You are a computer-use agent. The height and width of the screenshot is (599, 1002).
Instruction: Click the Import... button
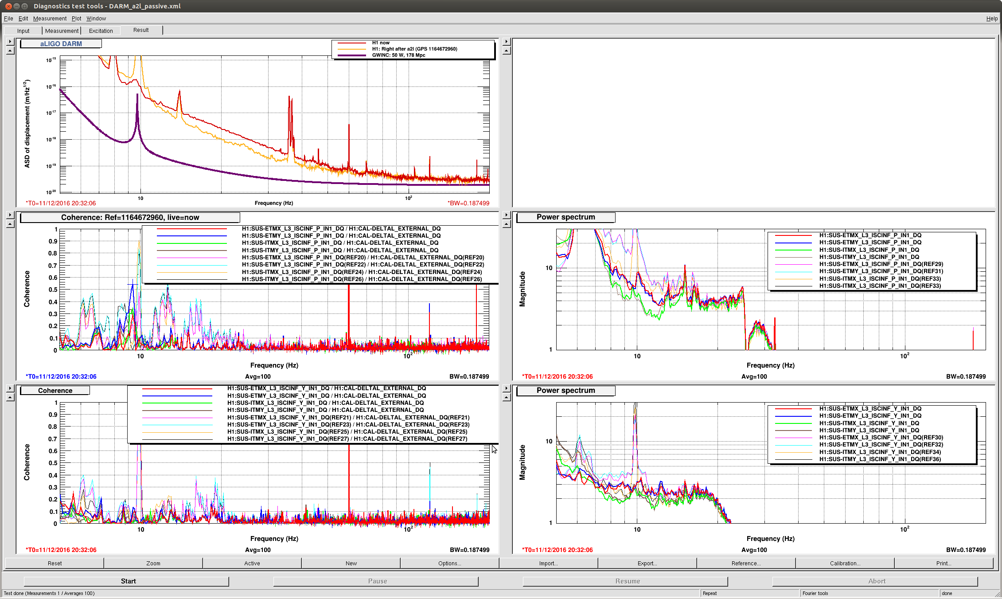pyautogui.click(x=549, y=563)
